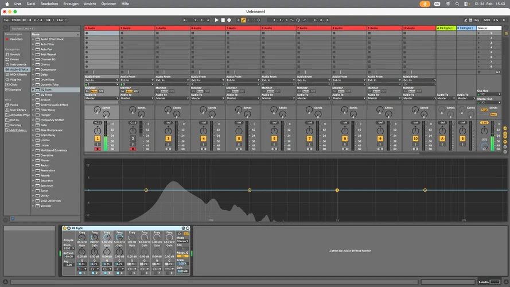Expand the Compressor folder in browser
510x287 pixels.
33,69
